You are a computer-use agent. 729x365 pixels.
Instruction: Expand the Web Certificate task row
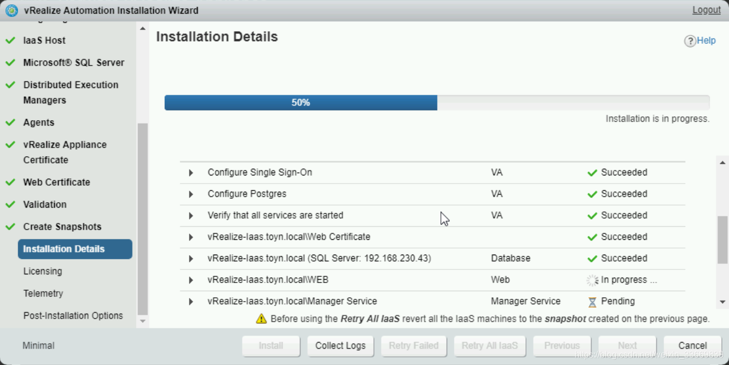click(x=191, y=237)
